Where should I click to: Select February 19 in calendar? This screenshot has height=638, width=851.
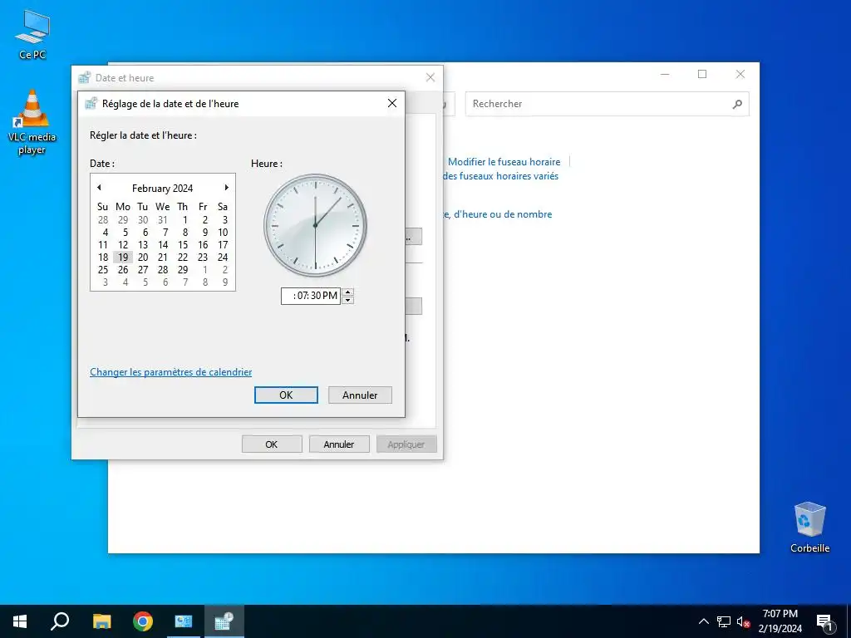point(123,258)
